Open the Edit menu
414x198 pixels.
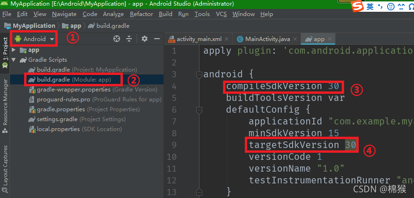tap(22, 14)
